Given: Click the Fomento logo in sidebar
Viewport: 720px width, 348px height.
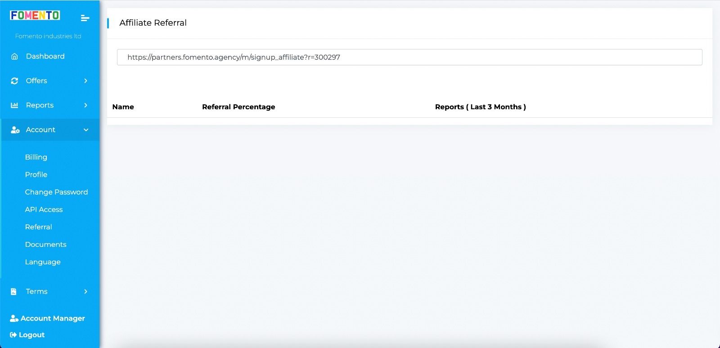Looking at the screenshot, I should tap(35, 15).
